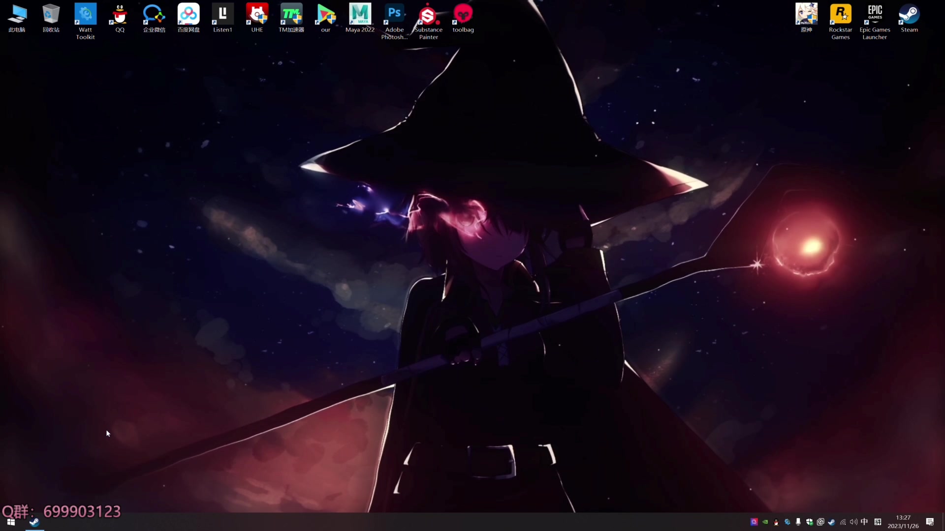The width and height of the screenshot is (945, 531).
Task: Select the QQ penguin desktop shortcut
Action: tap(120, 18)
